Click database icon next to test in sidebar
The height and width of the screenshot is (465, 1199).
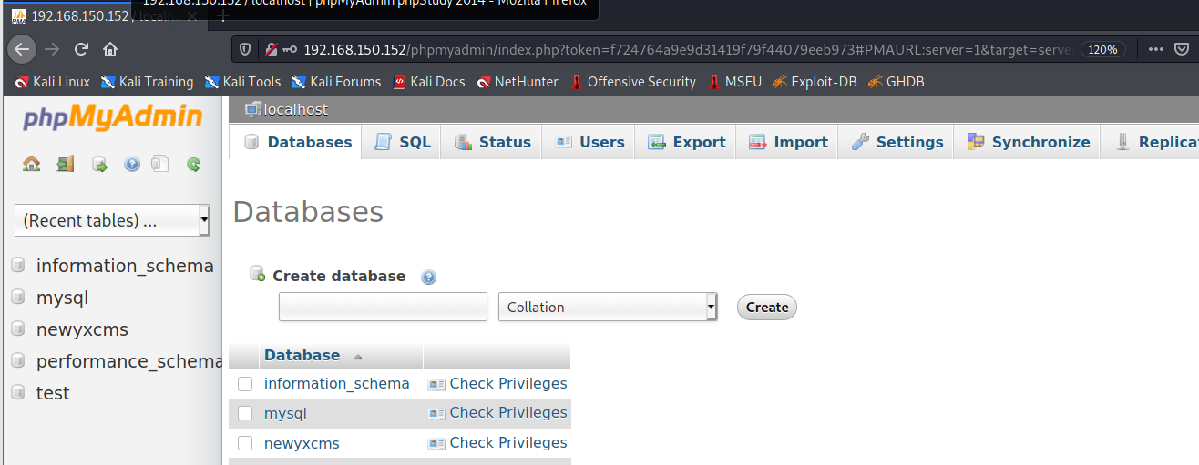click(x=18, y=393)
